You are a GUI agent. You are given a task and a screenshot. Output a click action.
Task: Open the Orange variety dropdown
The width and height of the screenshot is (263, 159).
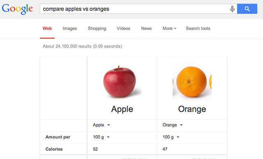click(173, 125)
